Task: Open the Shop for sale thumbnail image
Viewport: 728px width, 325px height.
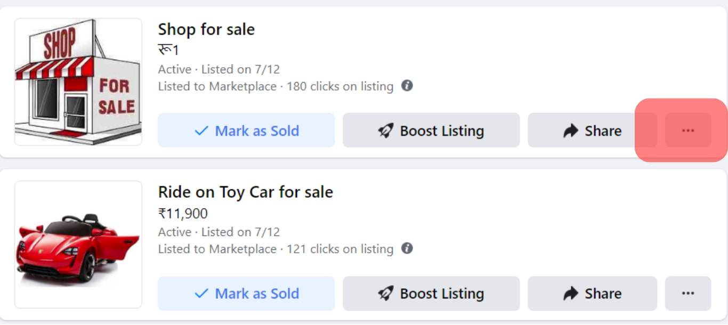Action: click(78, 82)
